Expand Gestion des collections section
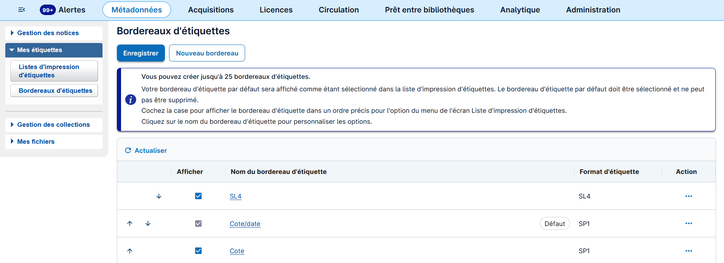 [x=53, y=125]
